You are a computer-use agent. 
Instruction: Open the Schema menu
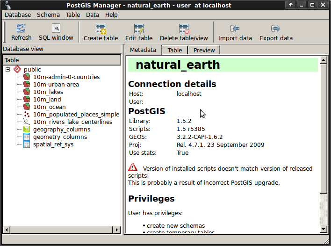point(48,15)
